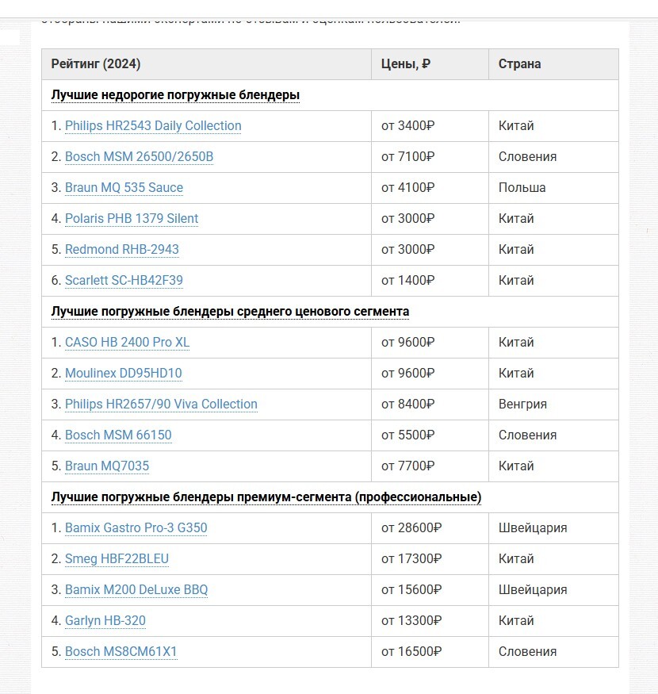Viewport: 658px width, 694px height.
Task: Open the Braun MQ 535 Sauce link
Action: [124, 187]
